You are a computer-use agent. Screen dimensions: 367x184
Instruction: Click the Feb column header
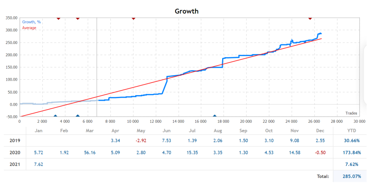point(64,131)
